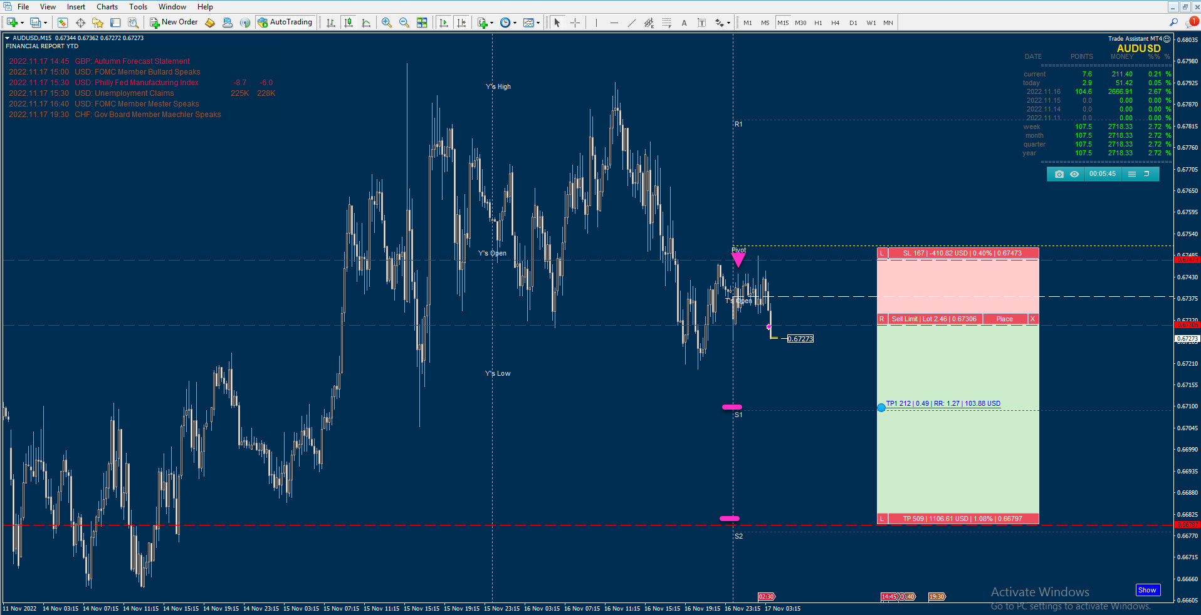Toggle the Terminal panel icon
Viewport: 1201px width, 615px height.
[115, 23]
